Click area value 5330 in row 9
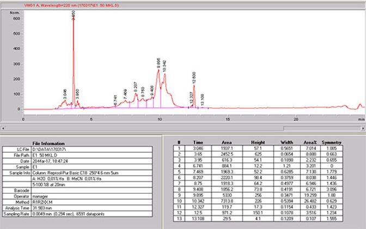This screenshot has height=229, width=366. pyautogui.click(x=227, y=195)
